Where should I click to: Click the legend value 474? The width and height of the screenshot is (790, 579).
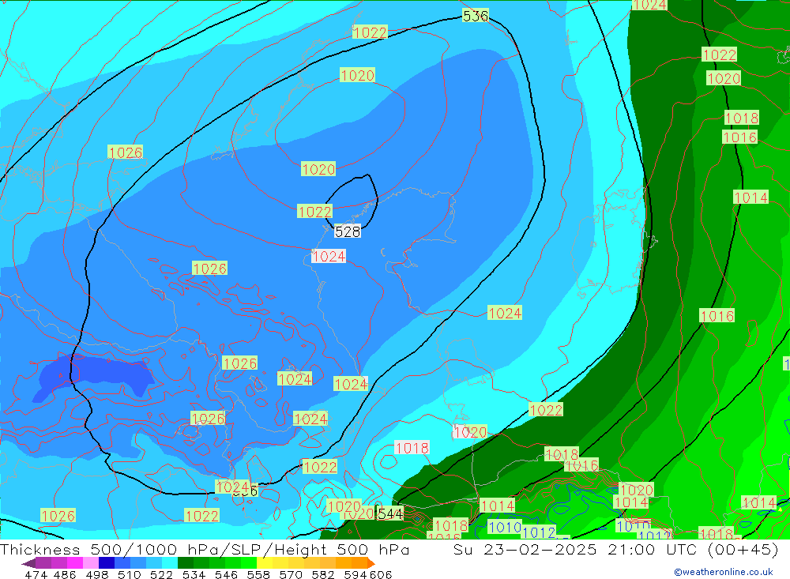(36, 574)
